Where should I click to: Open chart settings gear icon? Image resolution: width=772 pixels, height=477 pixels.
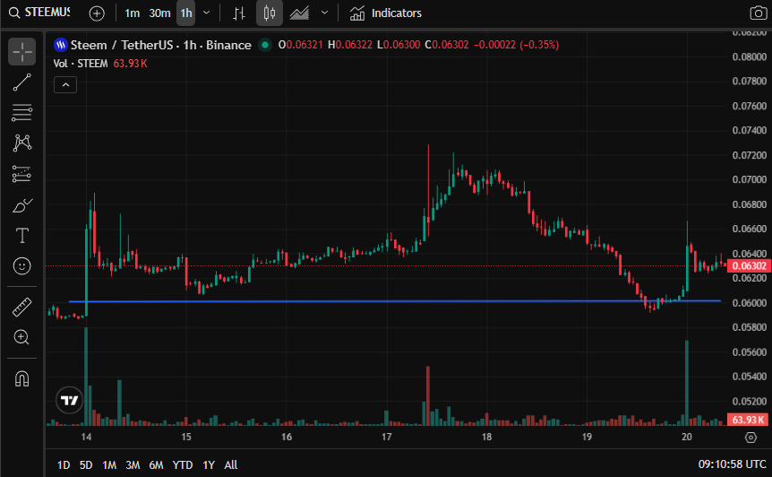[751, 437]
